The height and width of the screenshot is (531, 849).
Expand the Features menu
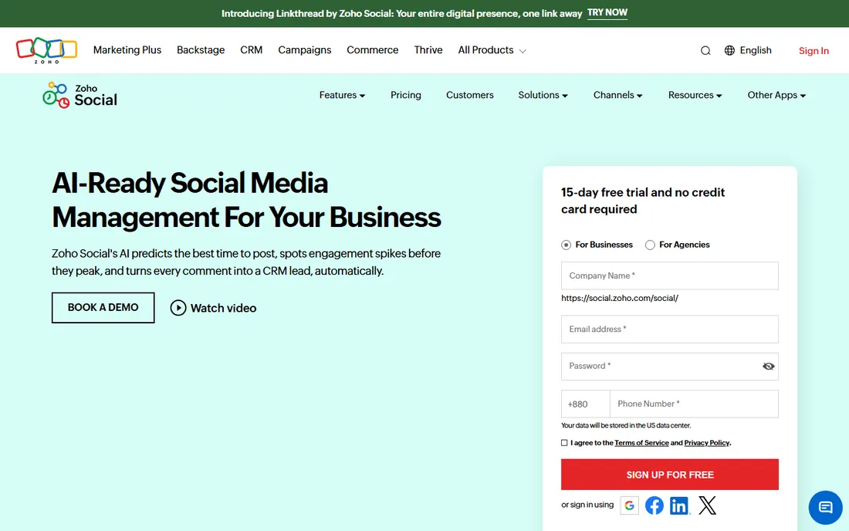click(342, 95)
